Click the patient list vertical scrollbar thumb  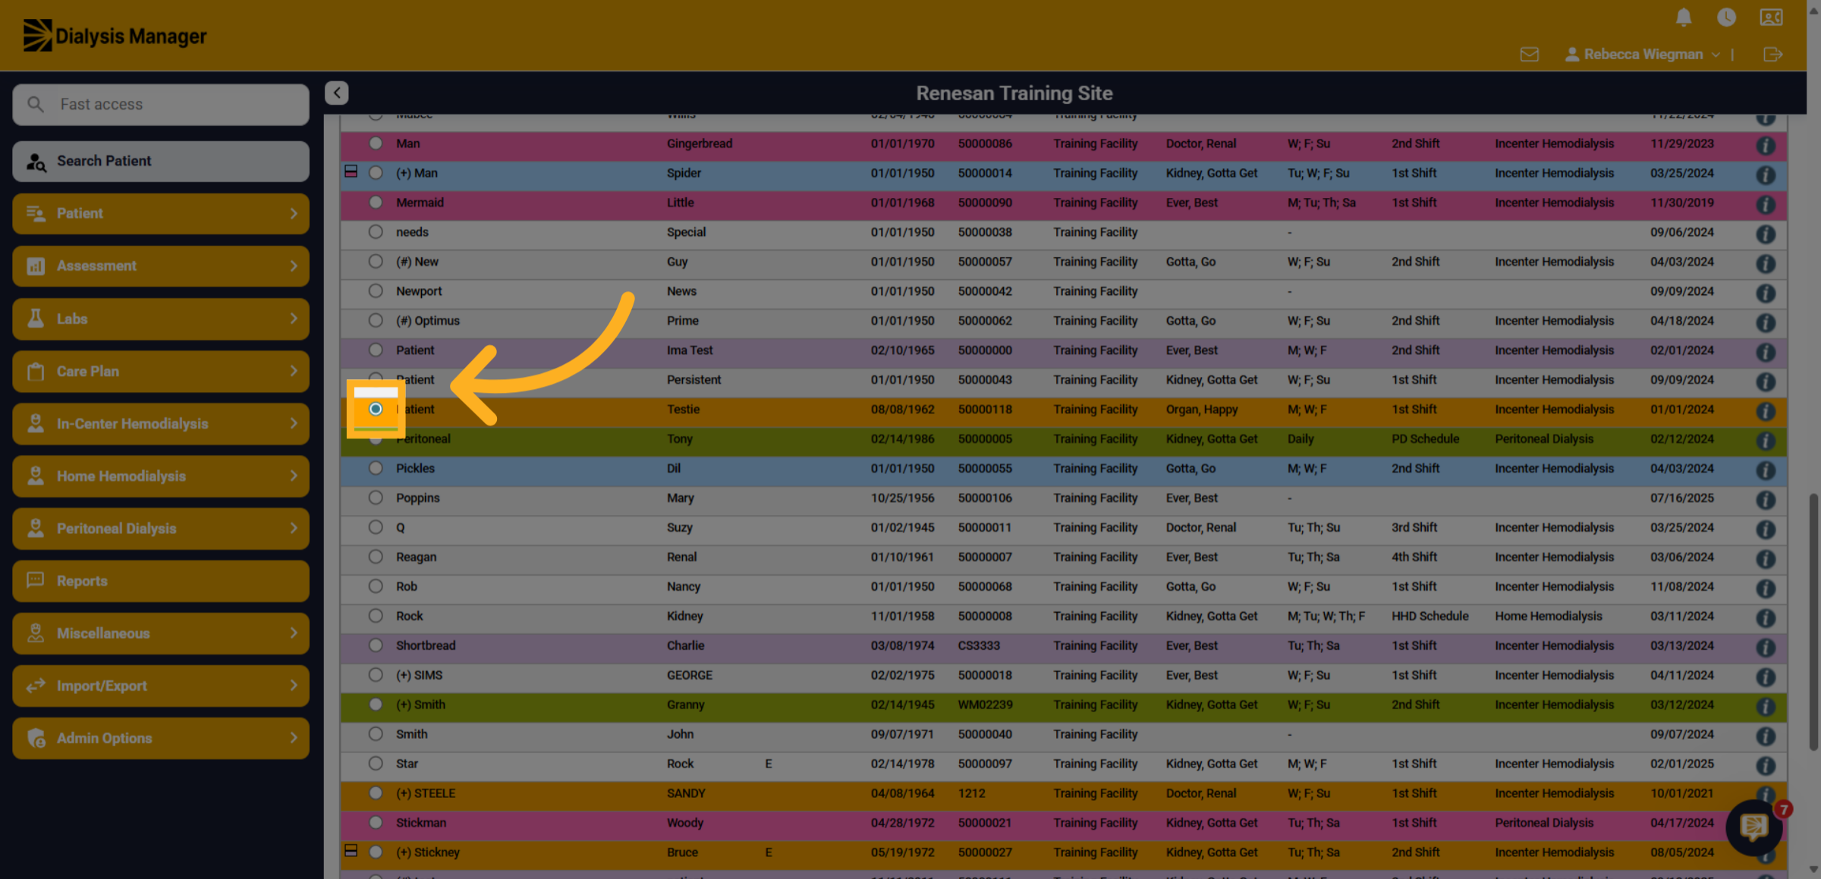point(1813,622)
